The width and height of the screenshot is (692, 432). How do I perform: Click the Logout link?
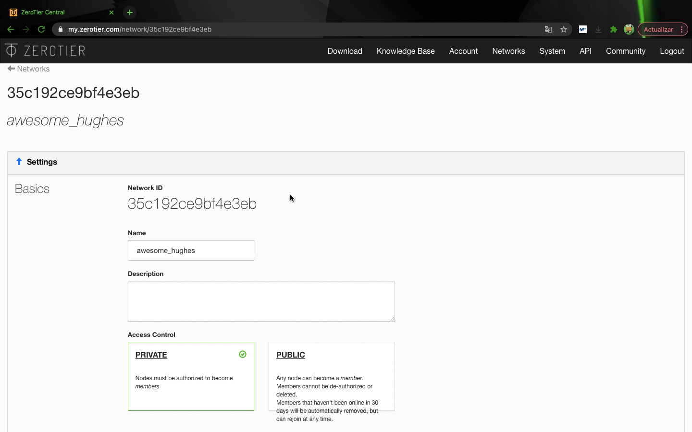671,51
